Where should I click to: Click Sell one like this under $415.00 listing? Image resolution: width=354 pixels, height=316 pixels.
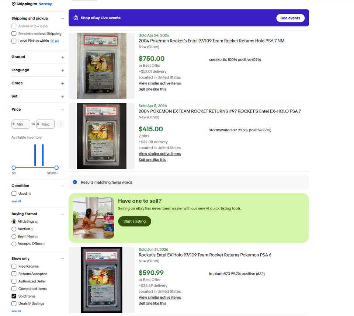click(152, 160)
